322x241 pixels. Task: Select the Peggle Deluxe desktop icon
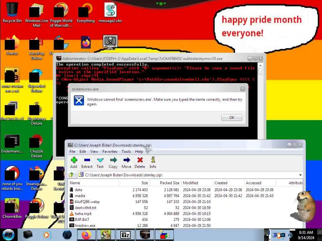coord(36,208)
